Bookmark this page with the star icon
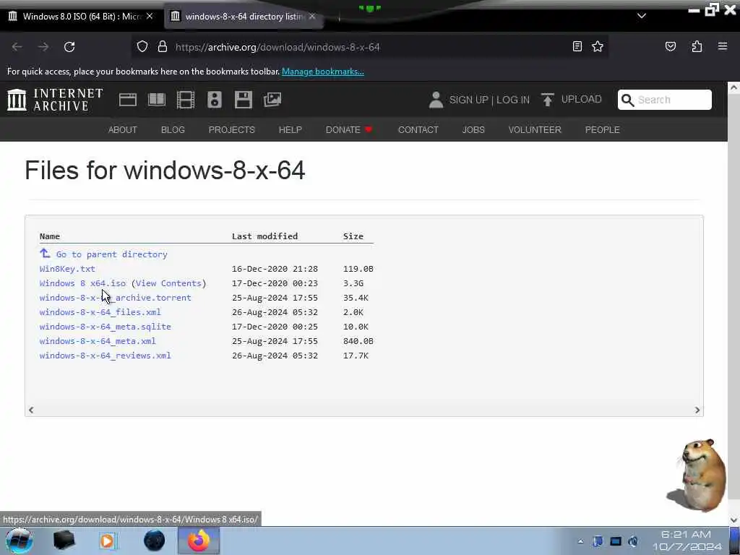Screen dimensions: 740x555 (598, 46)
